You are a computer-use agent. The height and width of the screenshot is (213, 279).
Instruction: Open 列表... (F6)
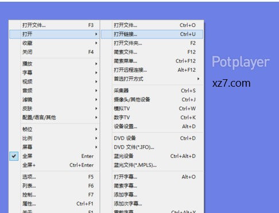pos(55,186)
